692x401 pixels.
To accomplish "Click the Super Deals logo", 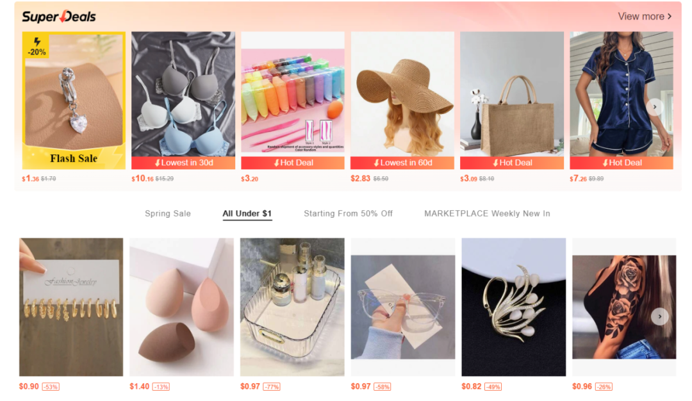I will pos(59,17).
